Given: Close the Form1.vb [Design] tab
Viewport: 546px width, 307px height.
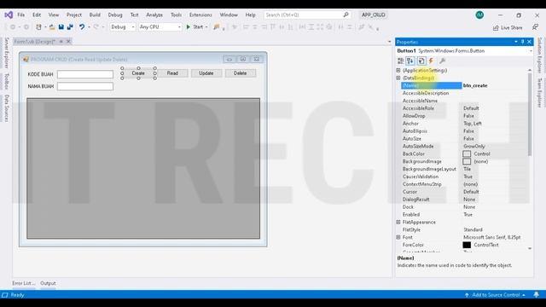Looking at the screenshot, I should 68,42.
